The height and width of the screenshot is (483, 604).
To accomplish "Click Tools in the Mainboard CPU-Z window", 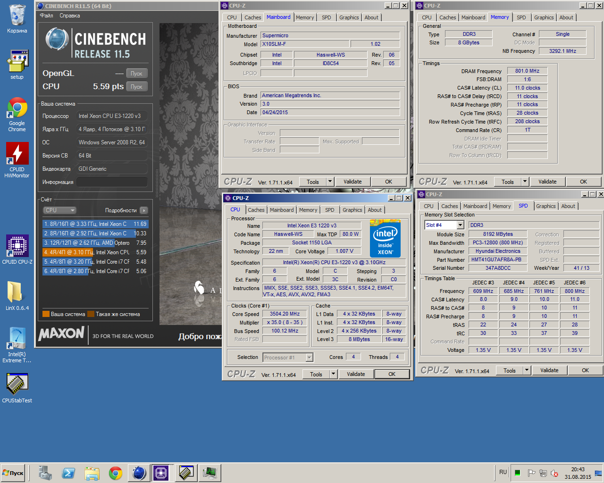I will pos(313,182).
